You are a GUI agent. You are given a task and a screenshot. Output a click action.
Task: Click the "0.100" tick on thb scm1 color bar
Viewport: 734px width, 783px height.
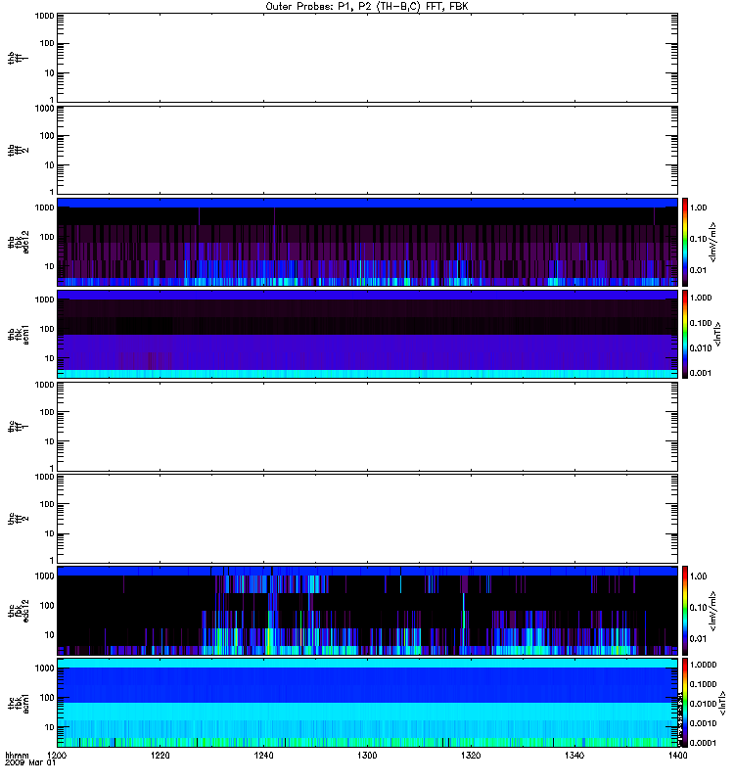coord(701,323)
